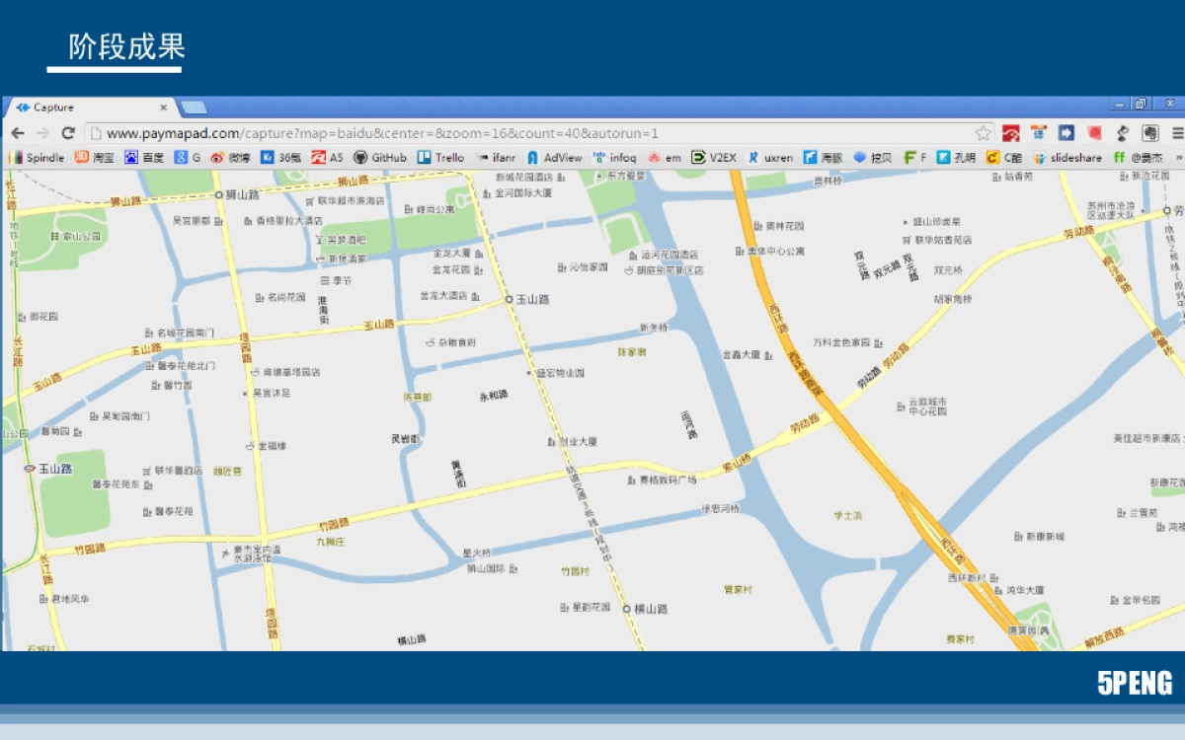Click the browser back arrow
The height and width of the screenshot is (740, 1185).
[18, 133]
